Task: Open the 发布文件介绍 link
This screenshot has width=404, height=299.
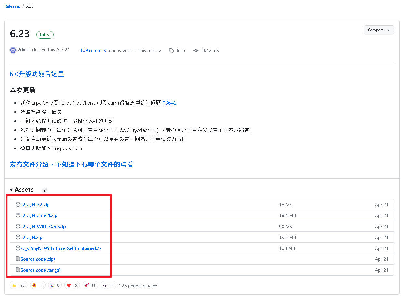Action: (71, 164)
